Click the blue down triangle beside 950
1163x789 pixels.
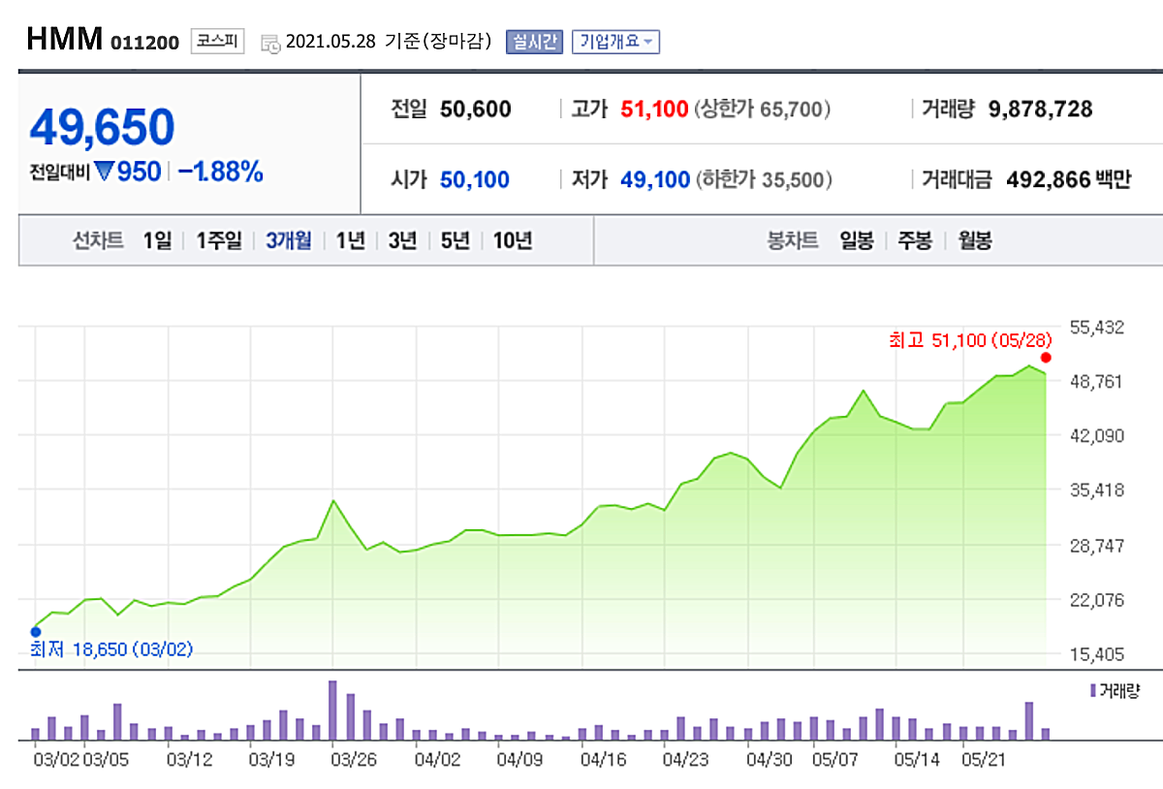pyautogui.click(x=104, y=172)
